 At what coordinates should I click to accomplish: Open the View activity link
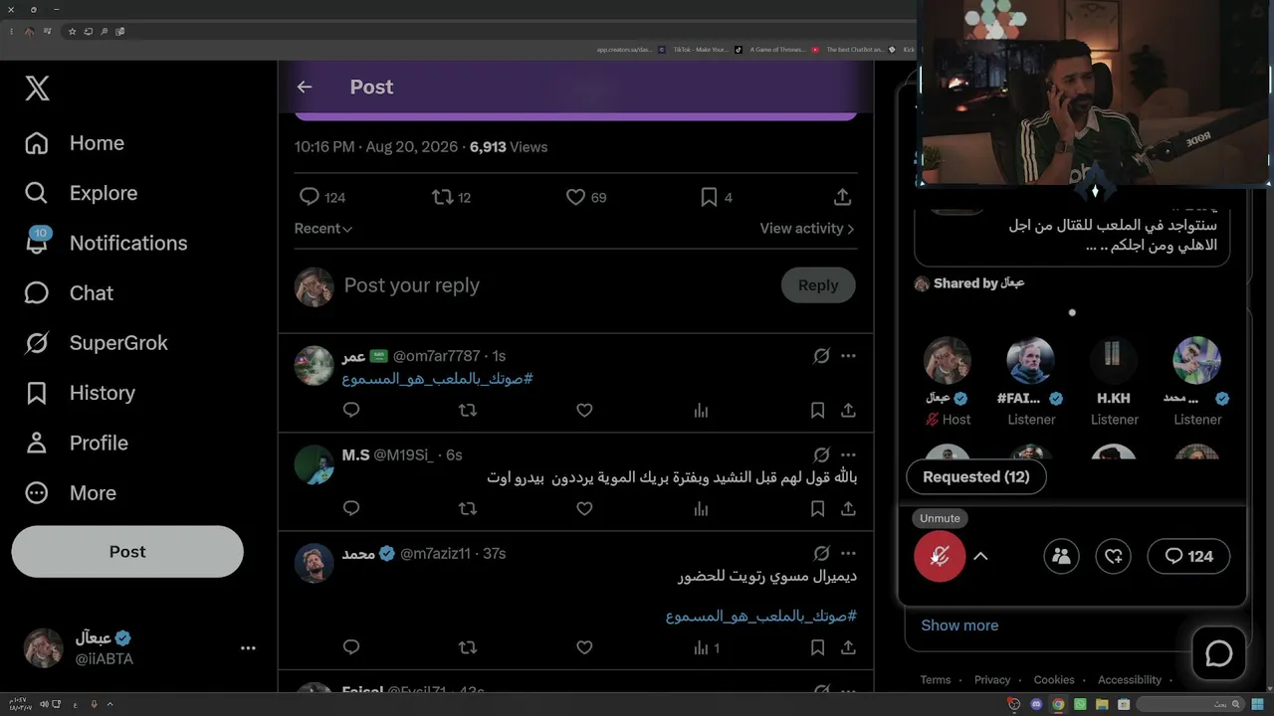(x=807, y=229)
